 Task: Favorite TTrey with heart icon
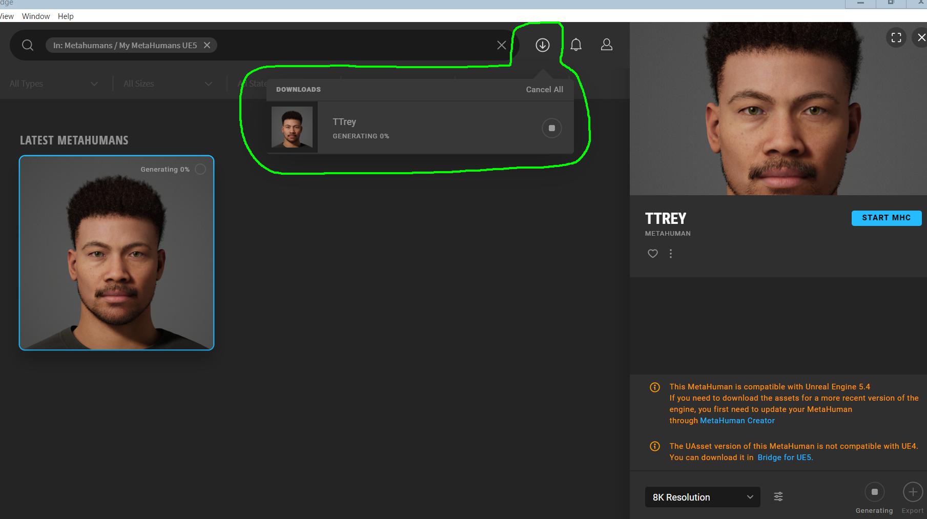click(652, 254)
